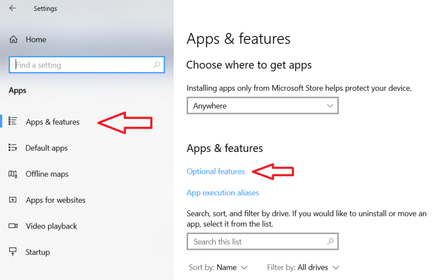Click the Offline maps map icon
Image resolution: width=439 pixels, height=280 pixels.
point(13,174)
